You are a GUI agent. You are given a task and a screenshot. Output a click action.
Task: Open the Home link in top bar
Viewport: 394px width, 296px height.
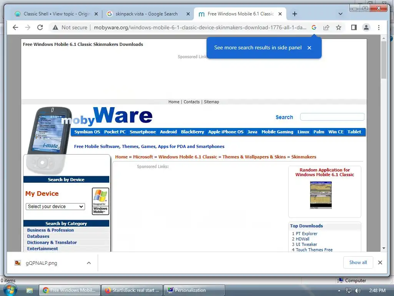174,102
